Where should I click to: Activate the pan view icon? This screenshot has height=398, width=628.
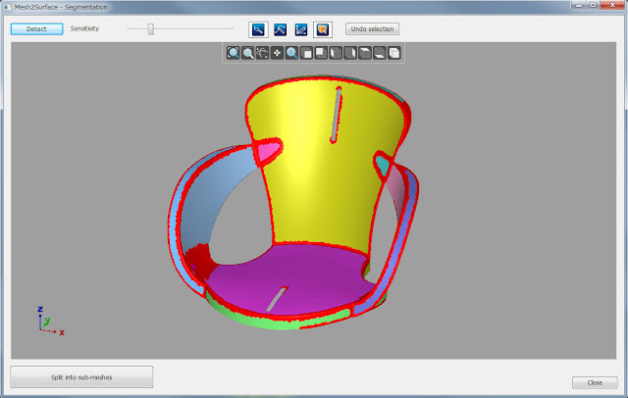(277, 53)
